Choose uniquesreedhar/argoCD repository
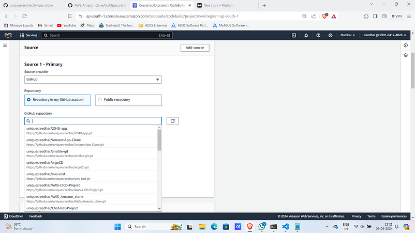The image size is (415, 233). pyautogui.click(x=91, y=165)
